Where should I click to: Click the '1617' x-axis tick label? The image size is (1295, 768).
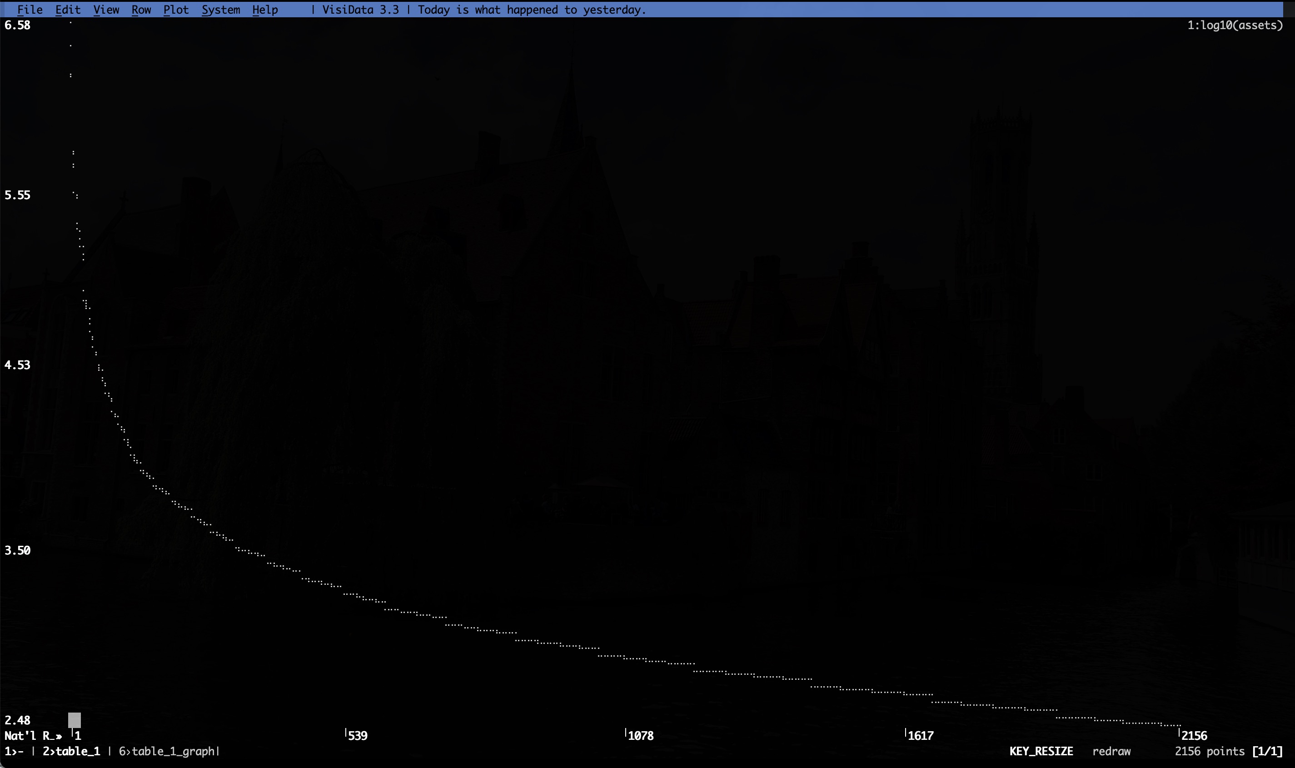[921, 735]
